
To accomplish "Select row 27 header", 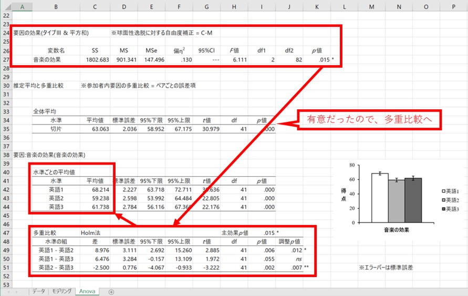I will [6, 59].
